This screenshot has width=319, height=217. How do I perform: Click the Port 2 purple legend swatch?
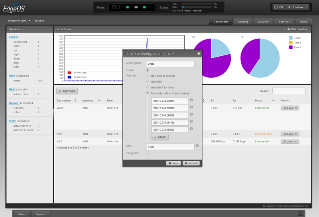[291, 47]
